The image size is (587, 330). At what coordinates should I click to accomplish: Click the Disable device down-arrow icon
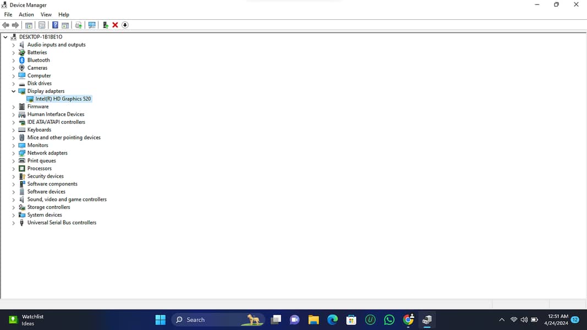(x=125, y=25)
